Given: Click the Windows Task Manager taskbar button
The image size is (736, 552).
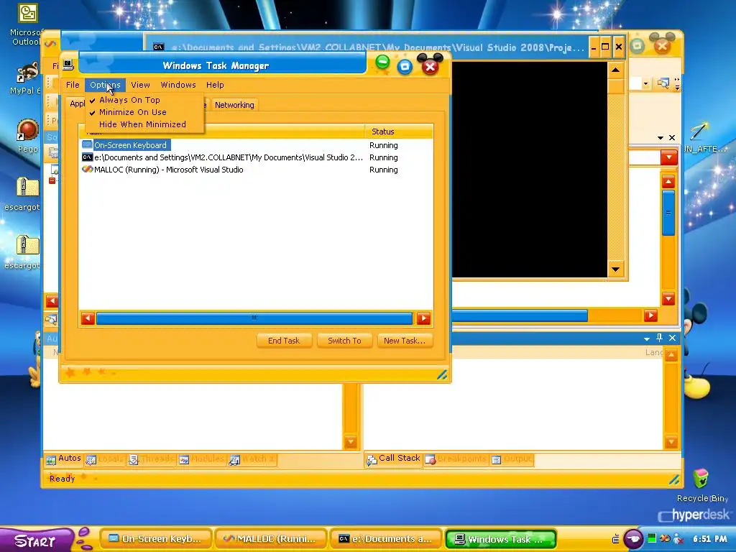Looking at the screenshot, I should (x=500, y=539).
